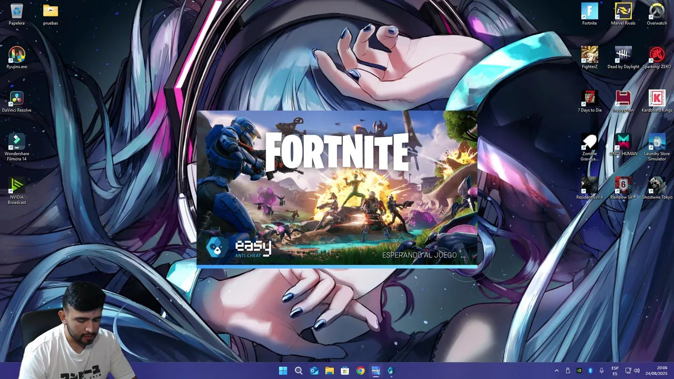Open the Bluetooth tray icon
674x379 pixels.
coord(590,371)
